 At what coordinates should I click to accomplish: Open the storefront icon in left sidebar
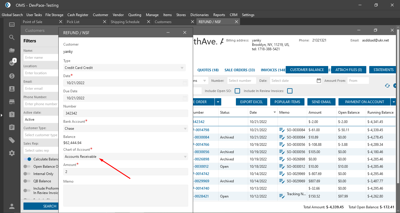coord(12,102)
